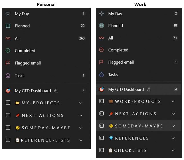Select the Personal Planned list with 22 items

46,26
